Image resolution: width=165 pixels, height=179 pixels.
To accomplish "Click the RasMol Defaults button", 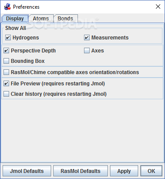I will click(x=81, y=171).
